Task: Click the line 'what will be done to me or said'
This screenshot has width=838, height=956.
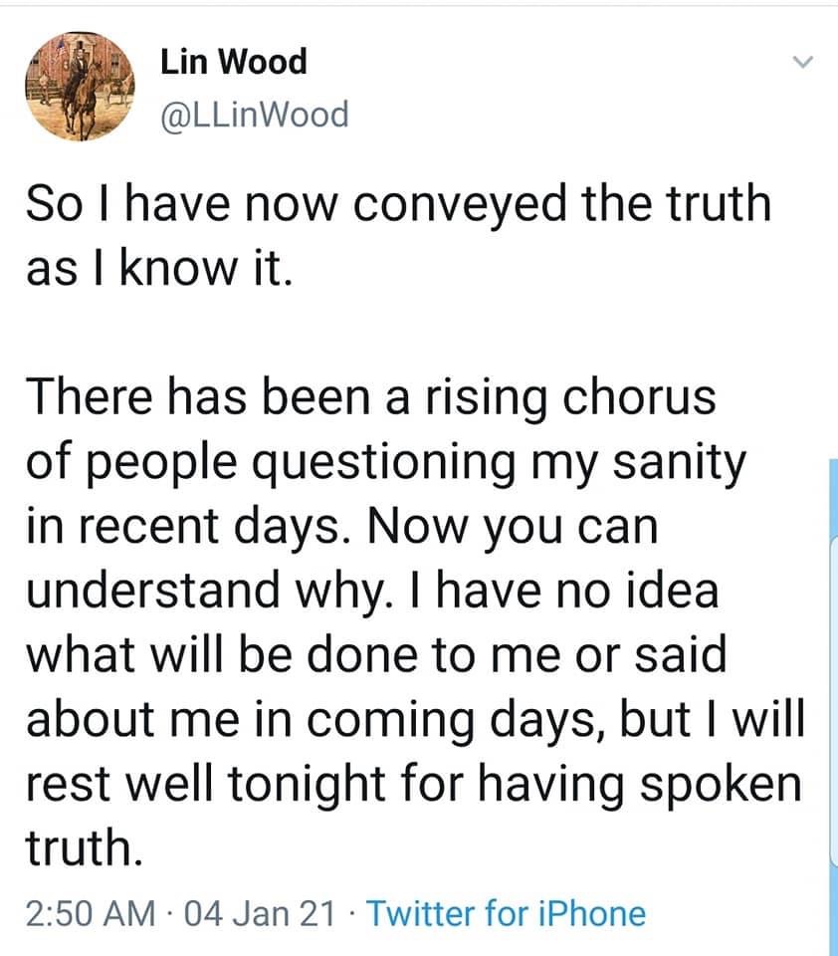Action: (376, 656)
